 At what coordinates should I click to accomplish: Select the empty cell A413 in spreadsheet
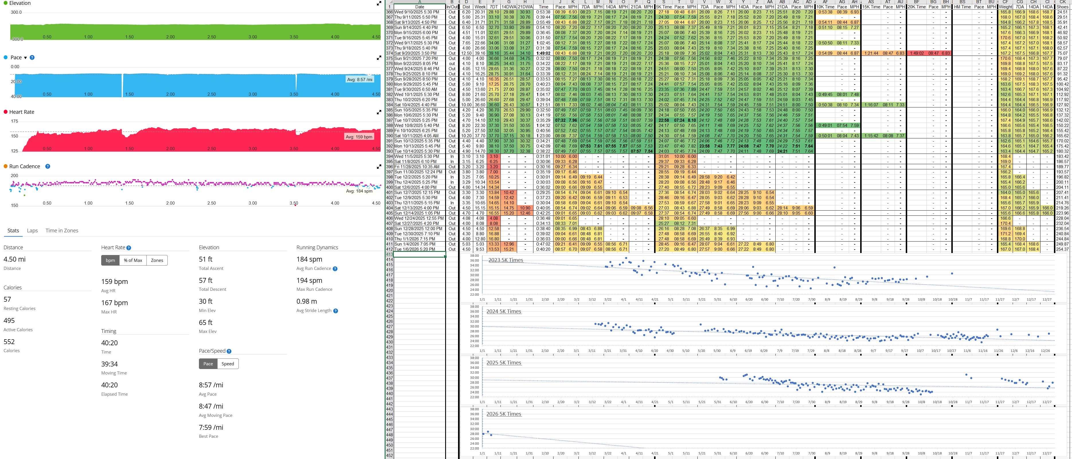tap(419, 254)
